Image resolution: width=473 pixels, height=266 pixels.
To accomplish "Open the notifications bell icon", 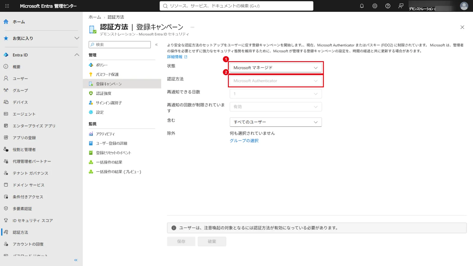I will (362, 6).
